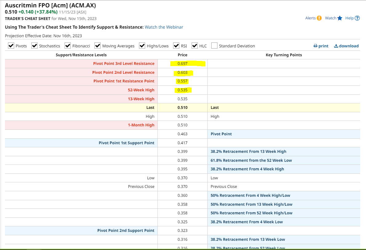Click the highlighted price 0.557
Viewport: 366px width, 250px height.
click(x=182, y=81)
